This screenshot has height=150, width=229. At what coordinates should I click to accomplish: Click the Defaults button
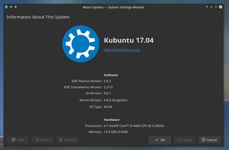67,140
